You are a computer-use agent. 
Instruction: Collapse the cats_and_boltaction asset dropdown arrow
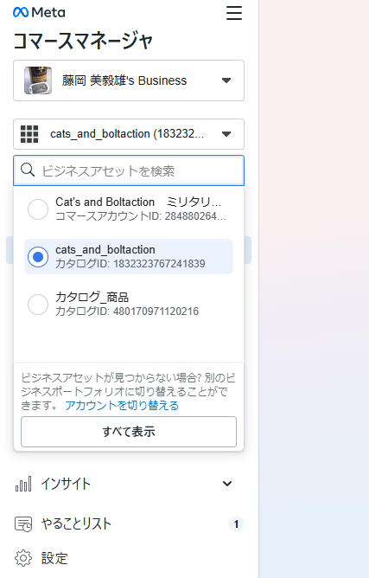pyautogui.click(x=226, y=134)
